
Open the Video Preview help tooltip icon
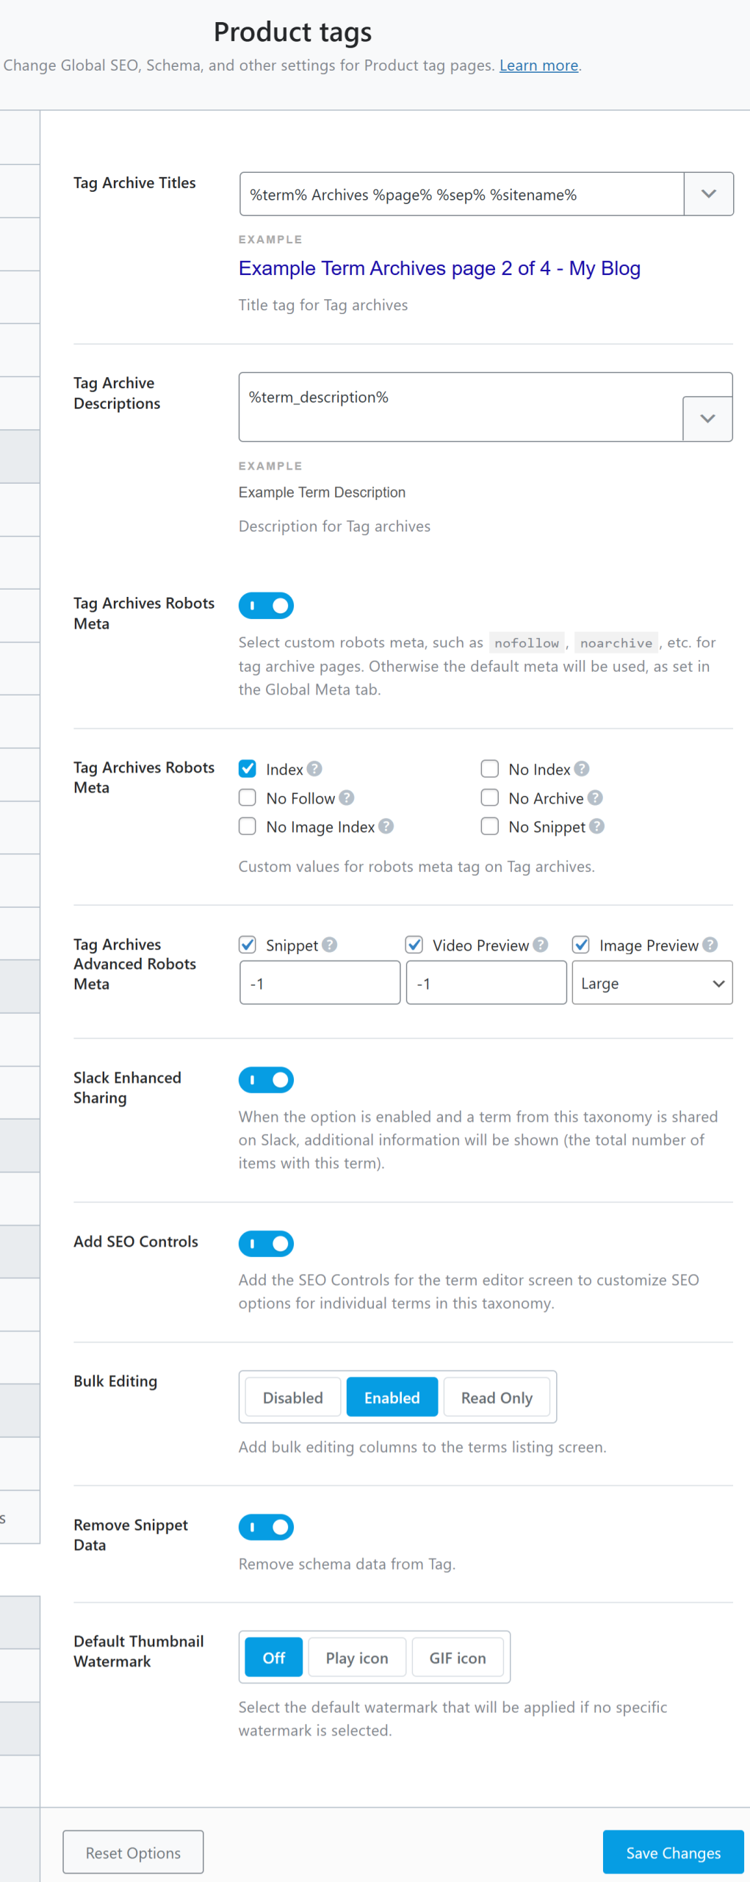[x=541, y=945]
